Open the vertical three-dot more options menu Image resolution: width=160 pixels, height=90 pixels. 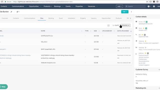[x=131, y=12]
